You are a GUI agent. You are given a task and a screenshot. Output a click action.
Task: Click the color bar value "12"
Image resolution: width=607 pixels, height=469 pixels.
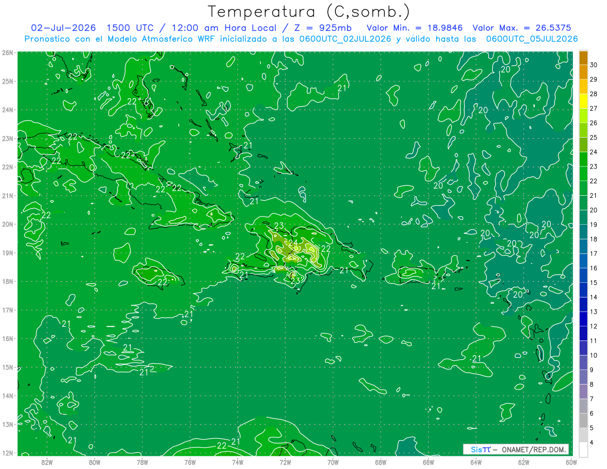coord(594,326)
